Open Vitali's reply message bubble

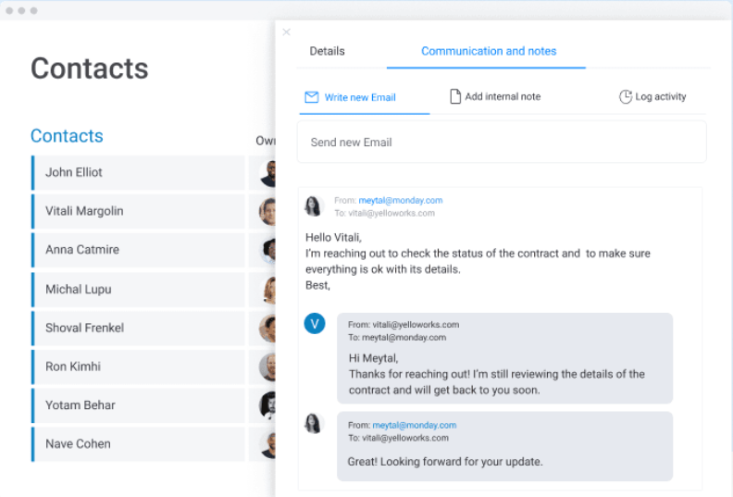(505, 358)
